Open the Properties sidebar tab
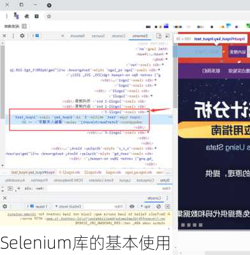The image size is (250, 255). (x=40, y=180)
